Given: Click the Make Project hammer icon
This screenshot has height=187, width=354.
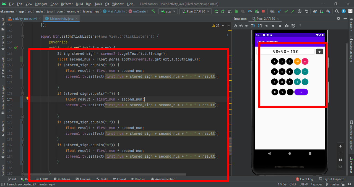Looking at the screenshot, I should click(x=153, y=11).
